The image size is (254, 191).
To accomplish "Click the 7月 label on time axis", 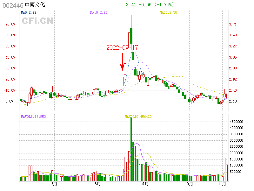I will 54,184.
